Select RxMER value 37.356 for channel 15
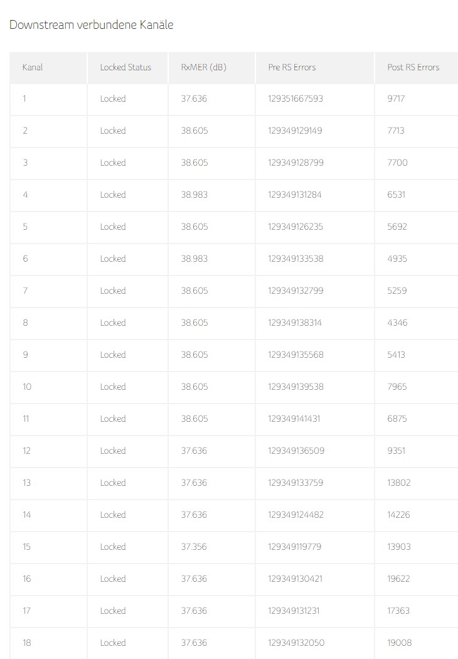The width and height of the screenshot is (458, 659). [194, 547]
